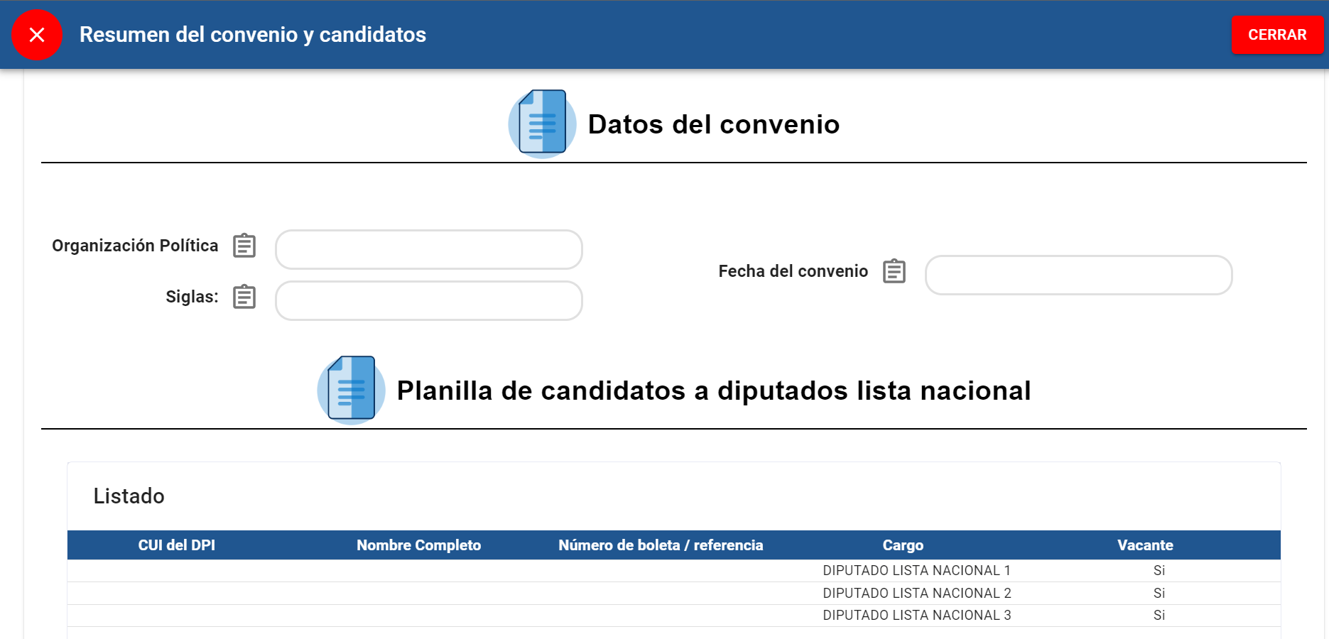Screen dimensions: 1329x639
Task: Focus the Fecha del convenio input field
Action: [x=1078, y=275]
